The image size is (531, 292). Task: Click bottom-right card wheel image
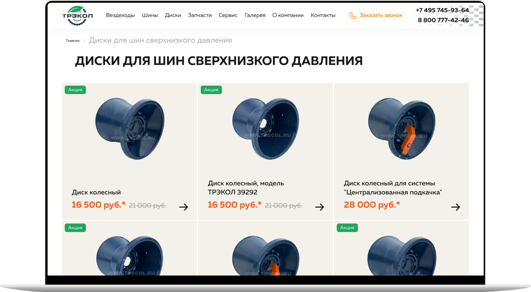(x=402, y=256)
